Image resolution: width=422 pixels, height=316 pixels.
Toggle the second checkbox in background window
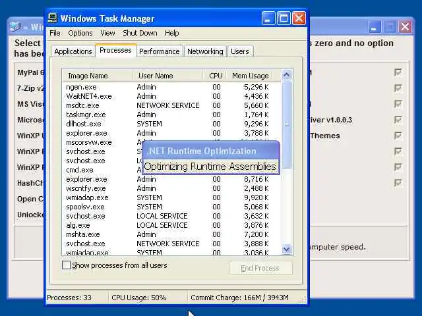tap(398, 88)
